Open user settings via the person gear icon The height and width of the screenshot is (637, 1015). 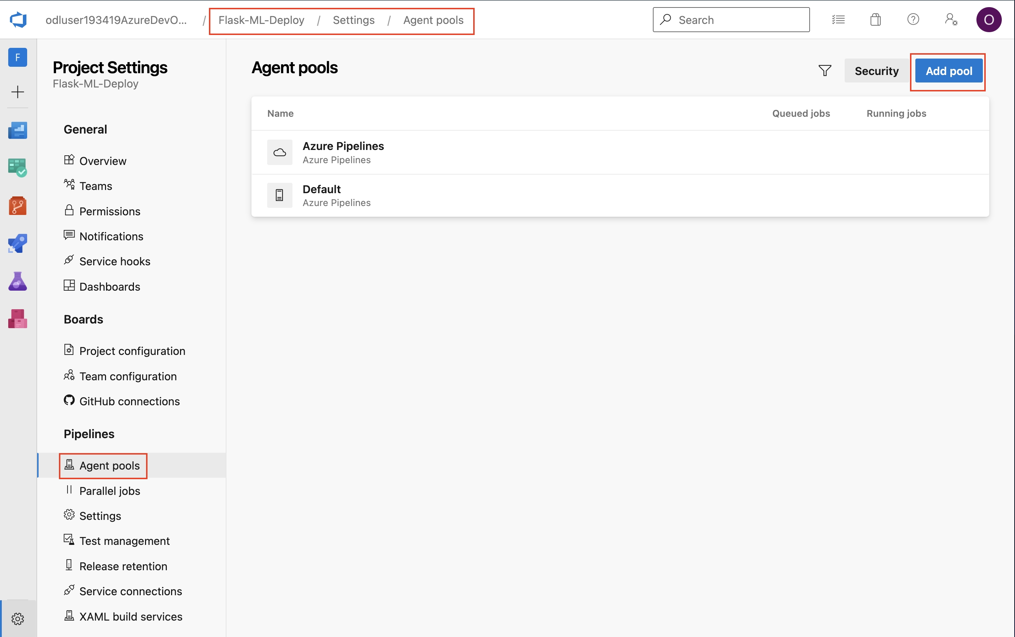click(x=951, y=19)
